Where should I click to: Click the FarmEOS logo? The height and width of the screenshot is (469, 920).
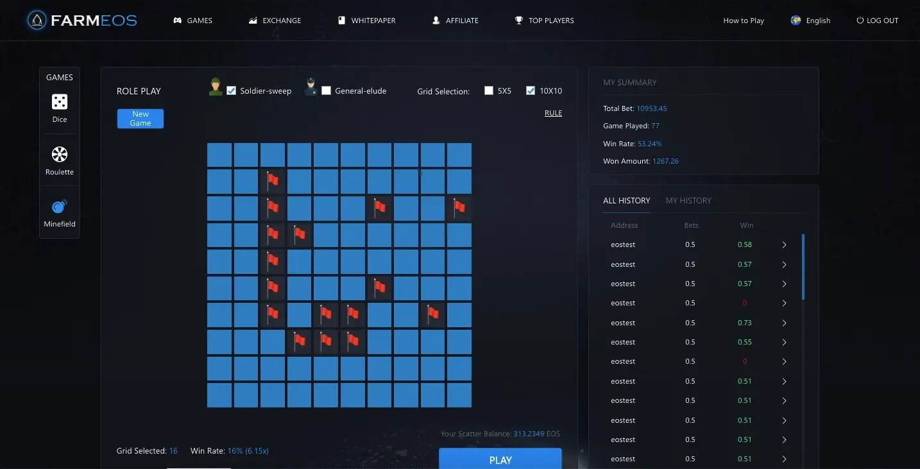pyautogui.click(x=82, y=21)
